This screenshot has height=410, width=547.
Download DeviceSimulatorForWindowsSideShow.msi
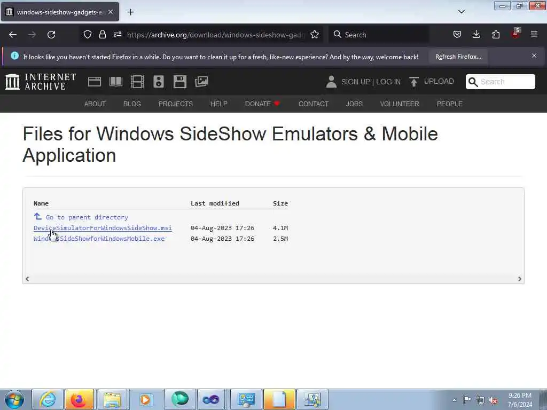pyautogui.click(x=103, y=227)
